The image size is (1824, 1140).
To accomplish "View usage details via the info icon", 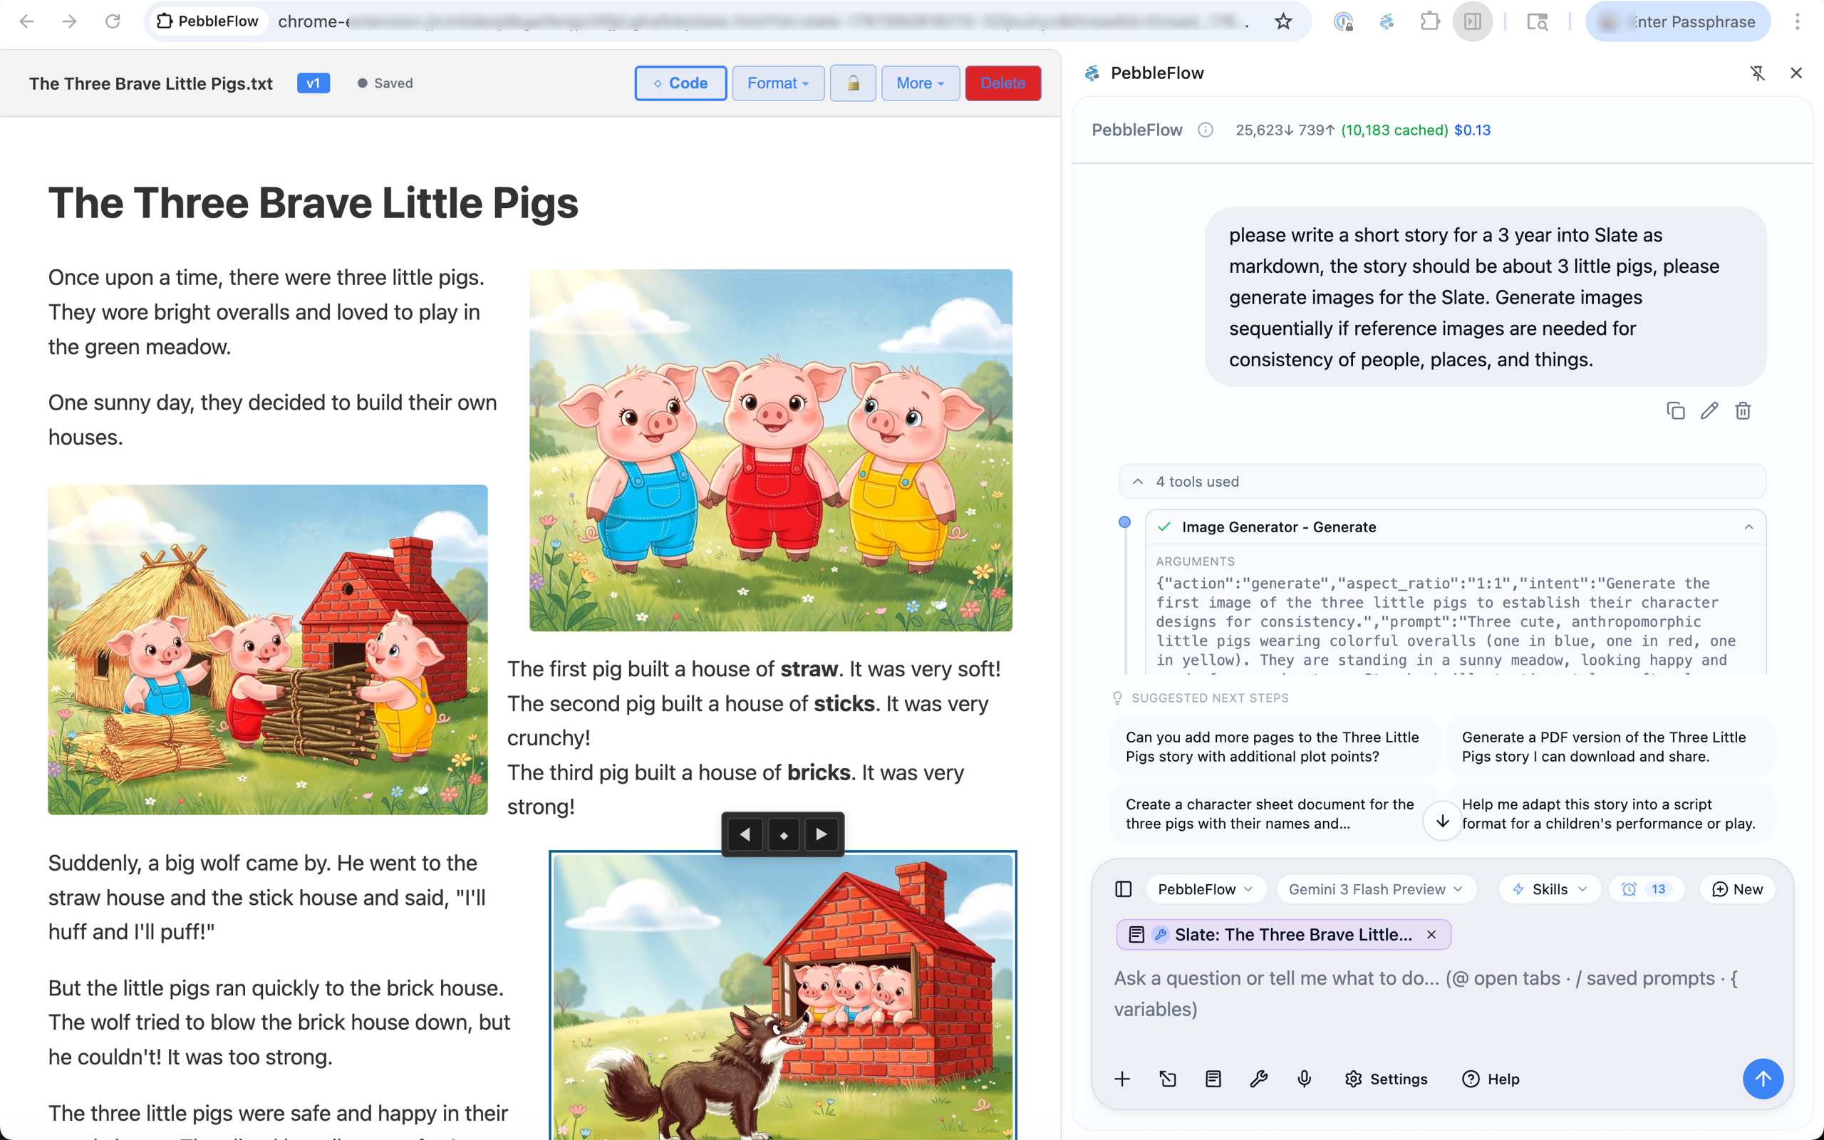I will coord(1204,130).
